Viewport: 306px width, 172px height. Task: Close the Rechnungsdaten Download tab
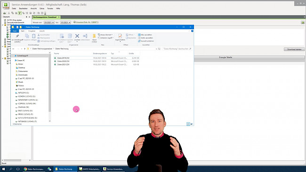pos(59,17)
